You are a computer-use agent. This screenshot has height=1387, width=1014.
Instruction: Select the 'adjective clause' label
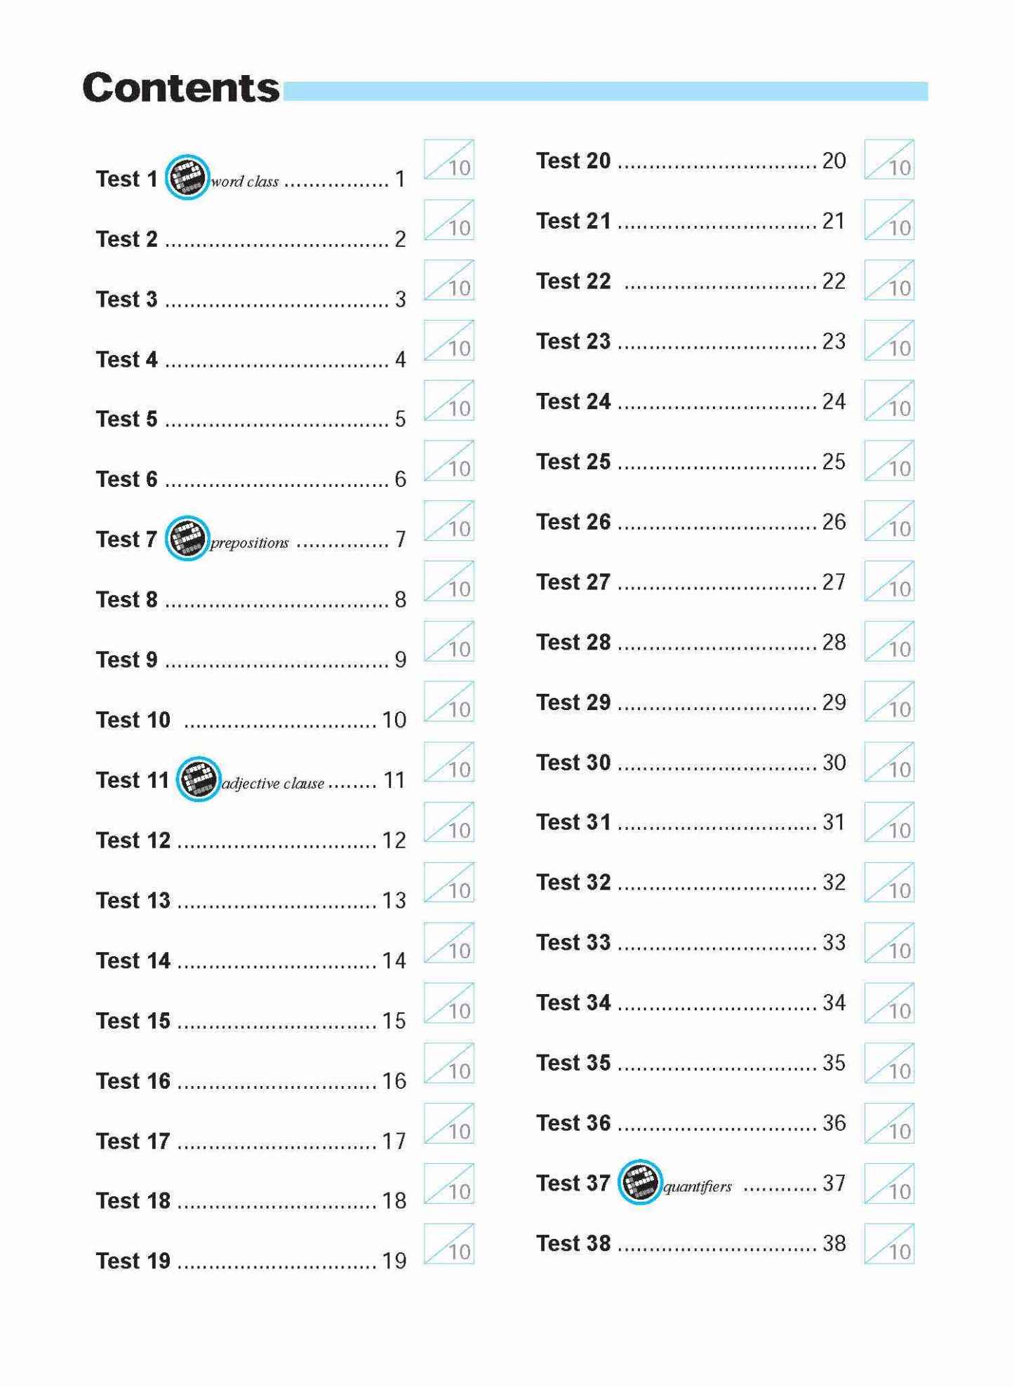[x=273, y=784]
